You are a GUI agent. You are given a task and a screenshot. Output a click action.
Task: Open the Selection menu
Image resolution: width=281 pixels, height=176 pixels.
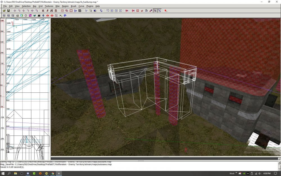point(26,6)
